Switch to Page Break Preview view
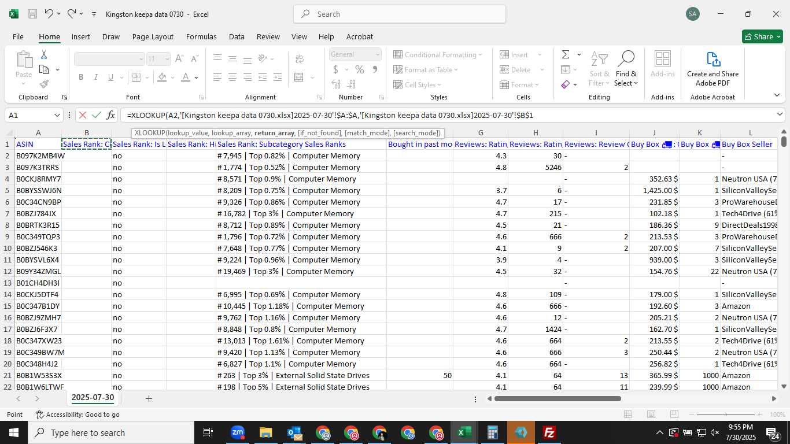This screenshot has height=444, width=790. pos(674,415)
